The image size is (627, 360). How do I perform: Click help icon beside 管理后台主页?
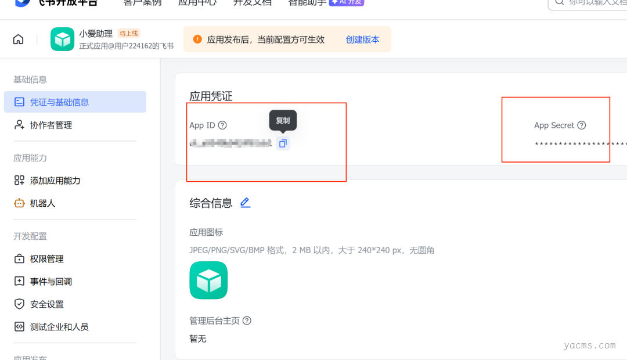point(247,321)
